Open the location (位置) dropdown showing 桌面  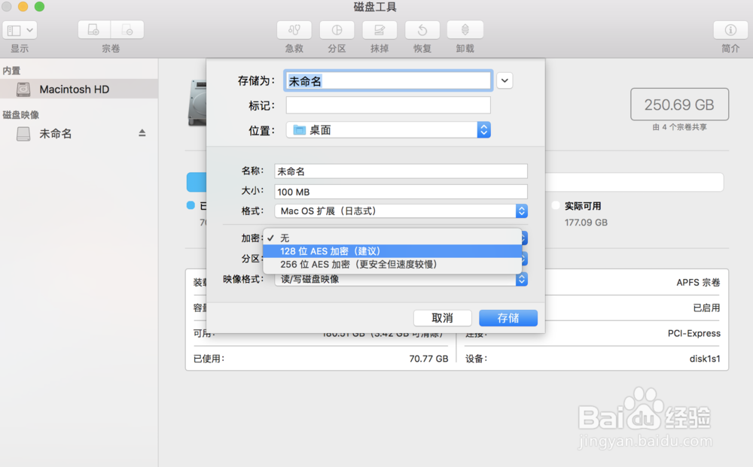pos(388,130)
